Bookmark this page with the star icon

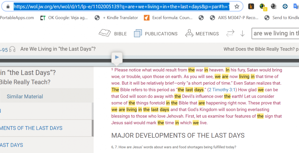(237, 6)
